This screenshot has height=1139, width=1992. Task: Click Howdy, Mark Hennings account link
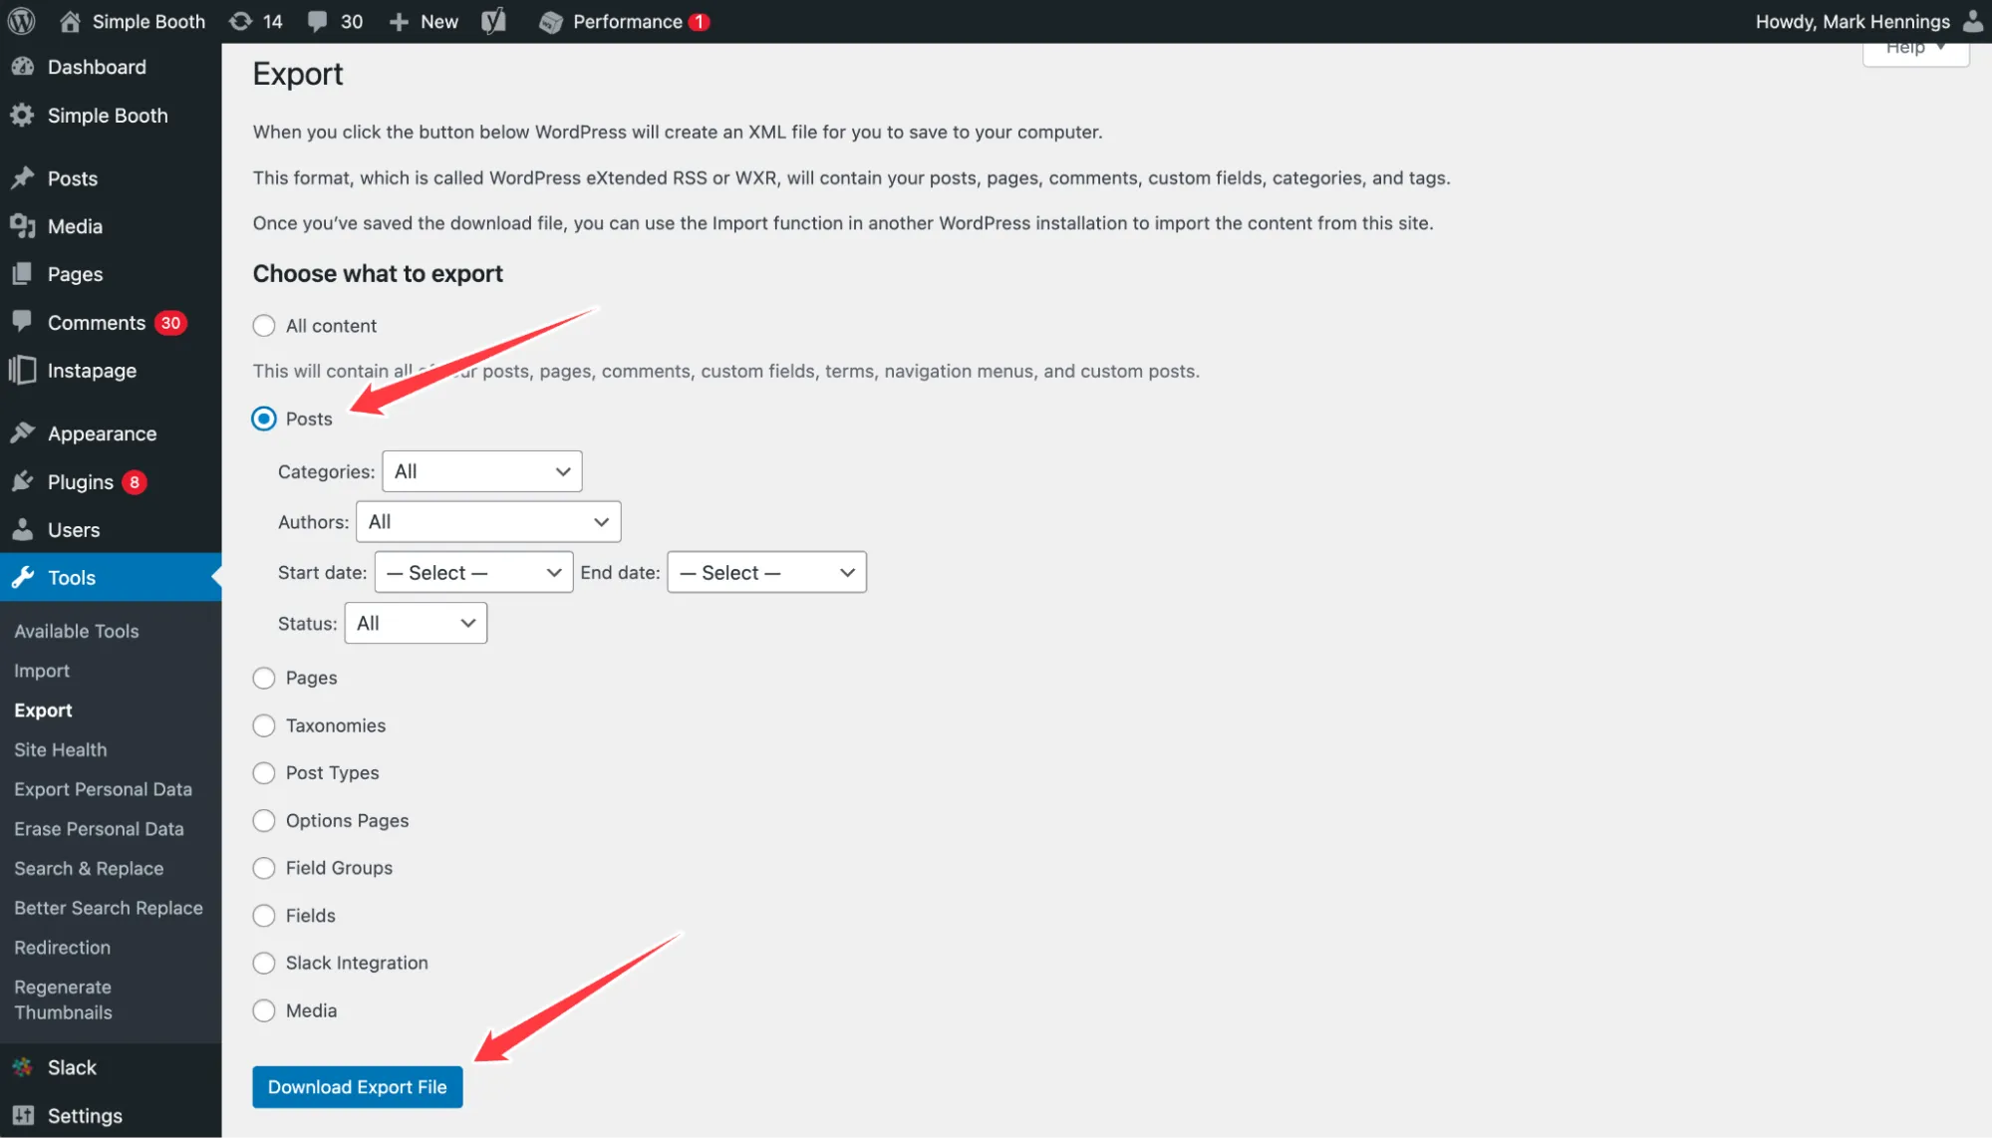click(x=1852, y=21)
